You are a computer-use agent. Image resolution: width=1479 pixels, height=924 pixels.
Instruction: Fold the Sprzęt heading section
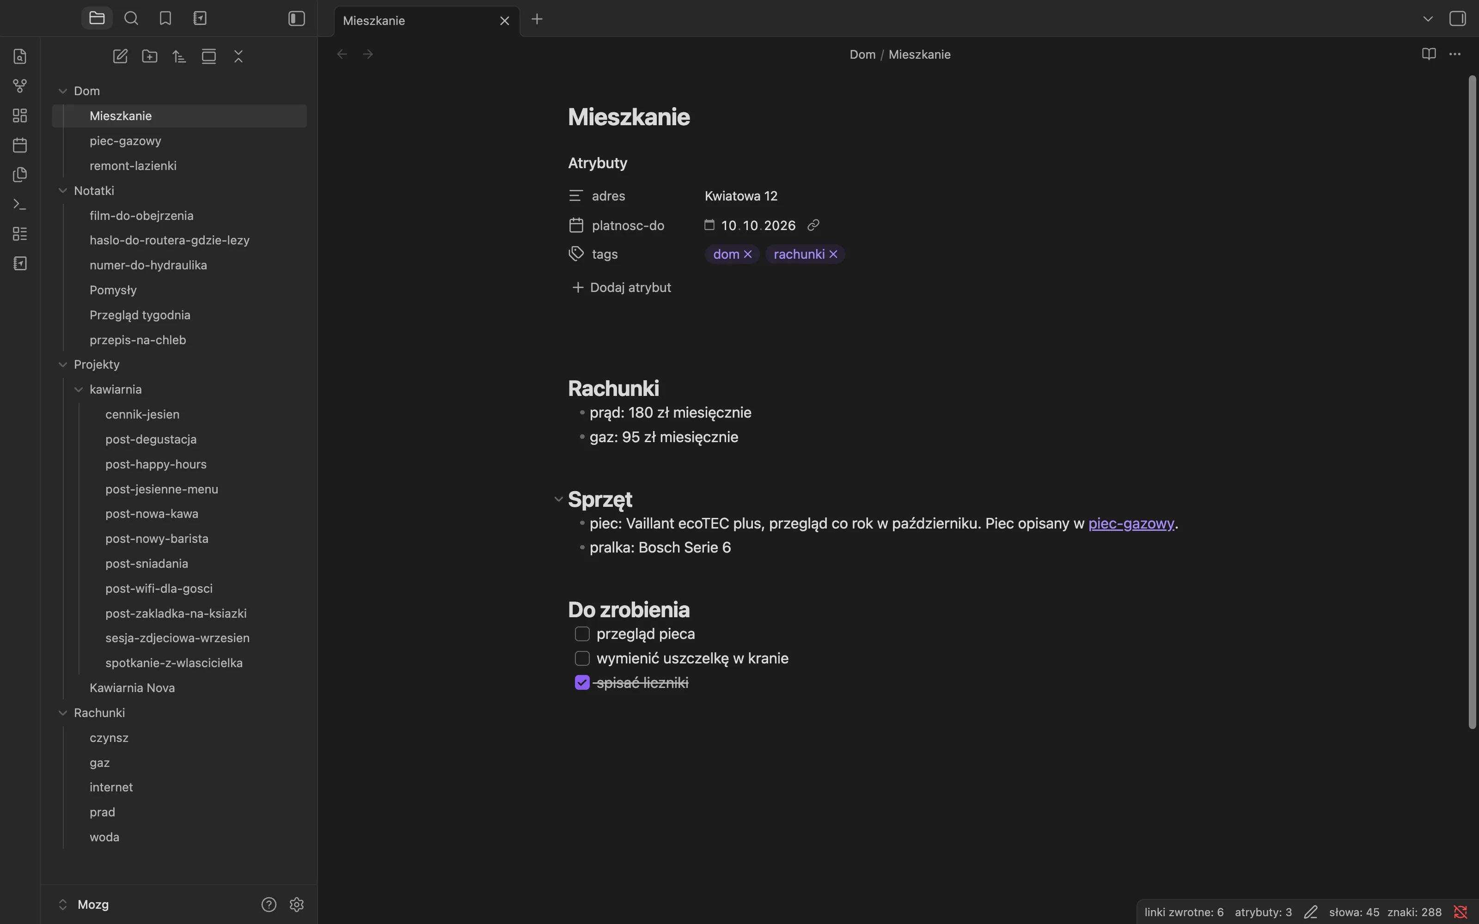558,499
